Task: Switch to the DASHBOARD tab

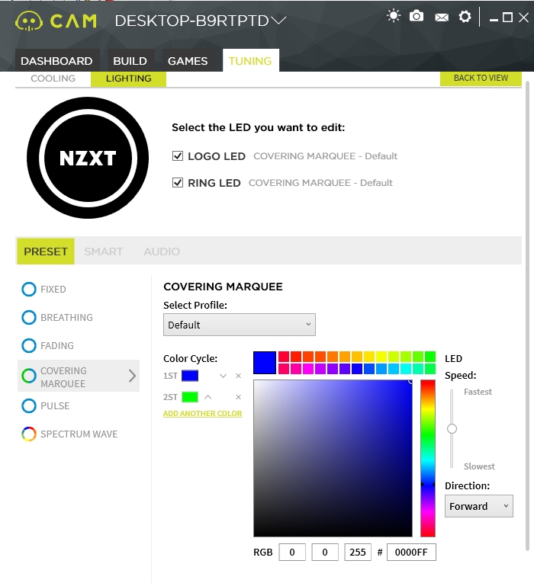Action: pos(56,61)
